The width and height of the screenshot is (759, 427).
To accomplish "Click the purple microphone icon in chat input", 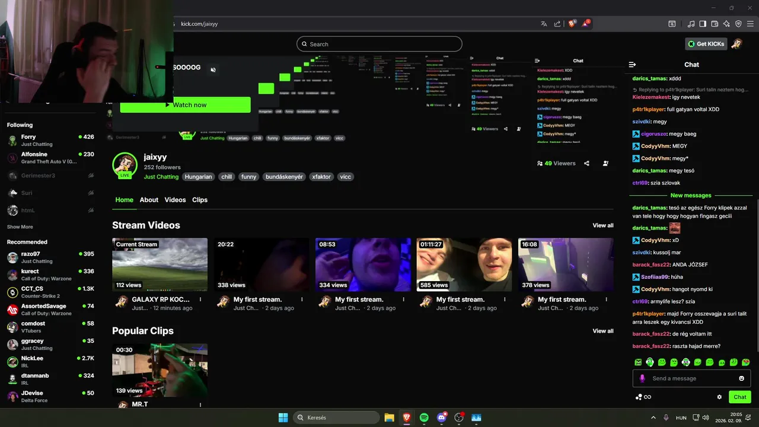I will click(x=642, y=378).
